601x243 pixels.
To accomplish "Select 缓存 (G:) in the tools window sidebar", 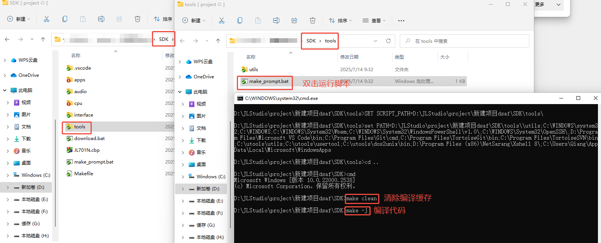I will [x=202, y=225].
